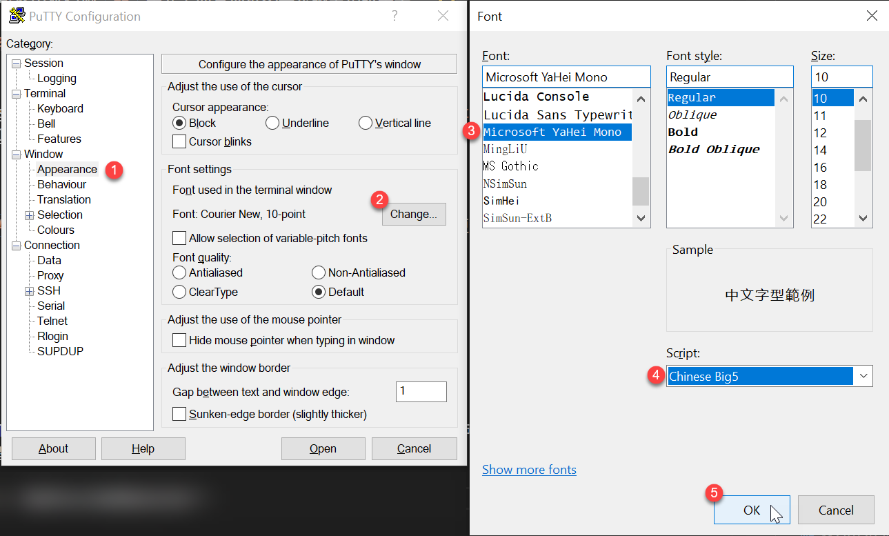Confirm the Font dialog with OK
889x536 pixels.
pos(752,510)
